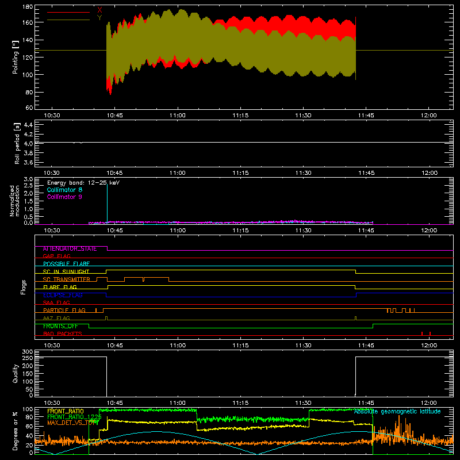
Task: Click the 12:00 time label under Pointing plot
Action: 429,116
